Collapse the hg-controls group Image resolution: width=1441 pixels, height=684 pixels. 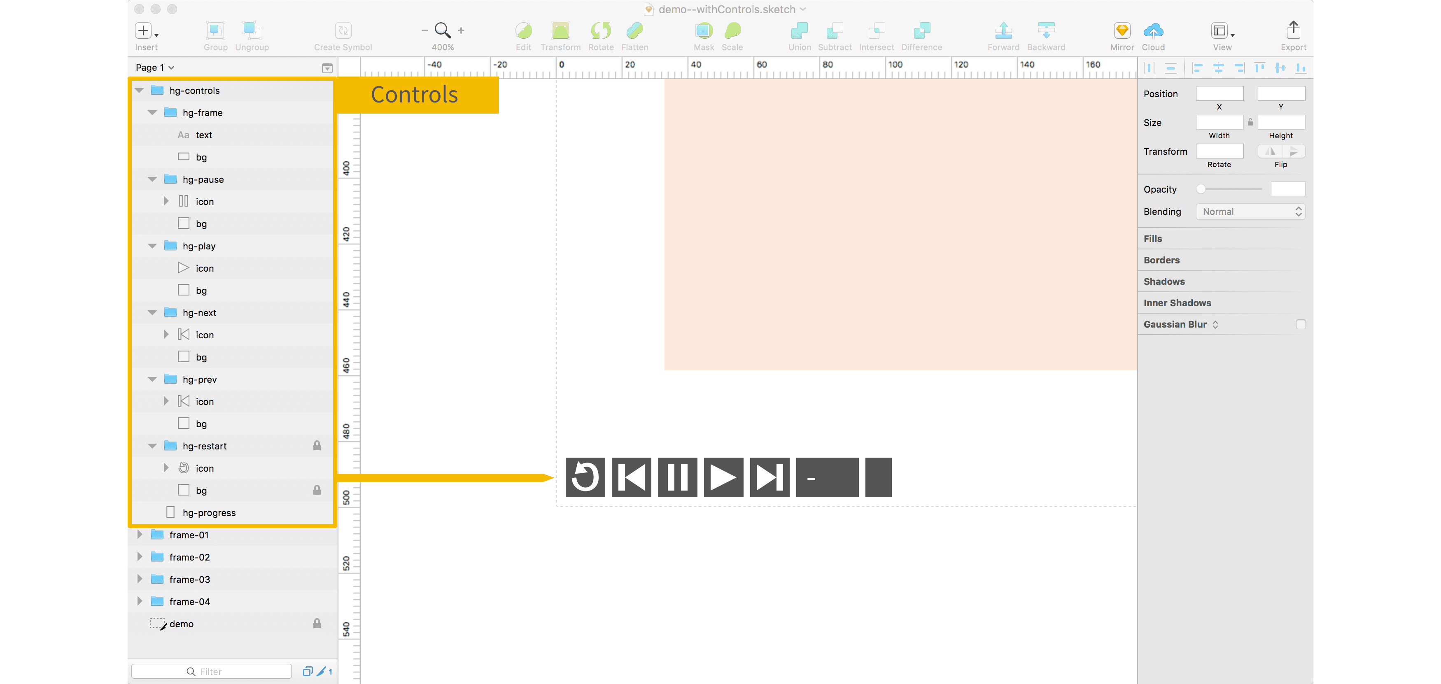139,91
